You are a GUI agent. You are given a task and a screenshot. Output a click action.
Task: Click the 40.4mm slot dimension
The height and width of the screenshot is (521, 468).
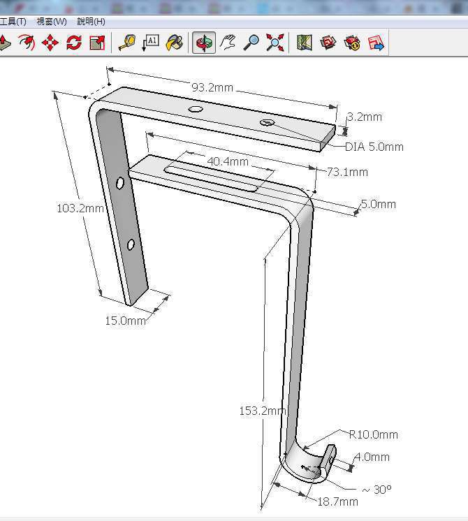[x=228, y=161]
